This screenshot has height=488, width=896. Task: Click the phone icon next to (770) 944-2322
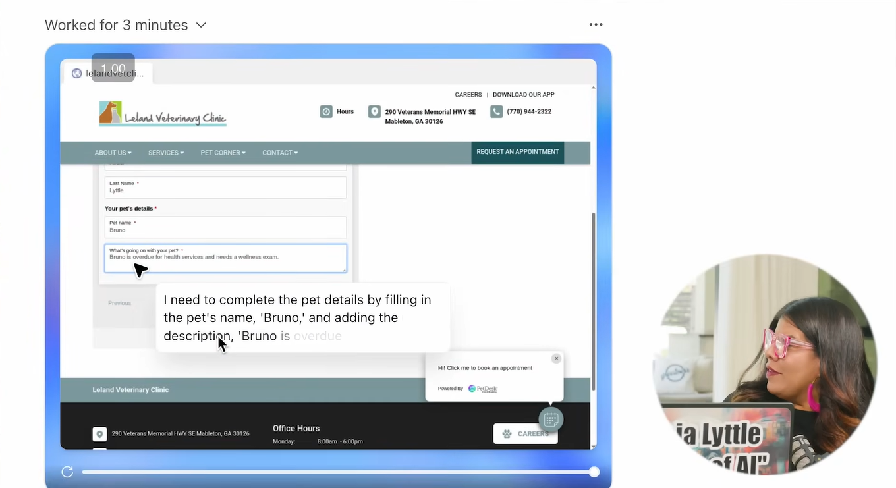coord(496,111)
